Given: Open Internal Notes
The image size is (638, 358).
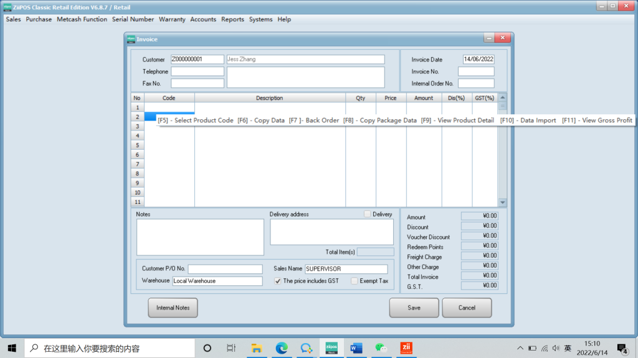Looking at the screenshot, I should 173,308.
